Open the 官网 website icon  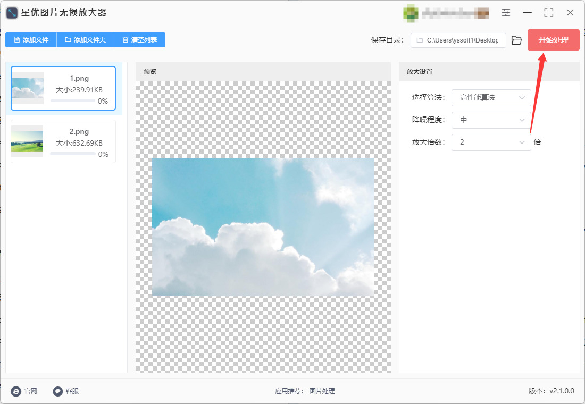pyautogui.click(x=16, y=391)
